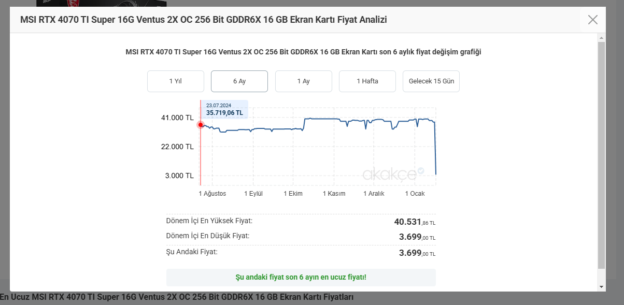Viewport: 624px width, 305px height.
Task: Click the En Ucuz MSI RTX heading
Action: [x=176, y=297]
